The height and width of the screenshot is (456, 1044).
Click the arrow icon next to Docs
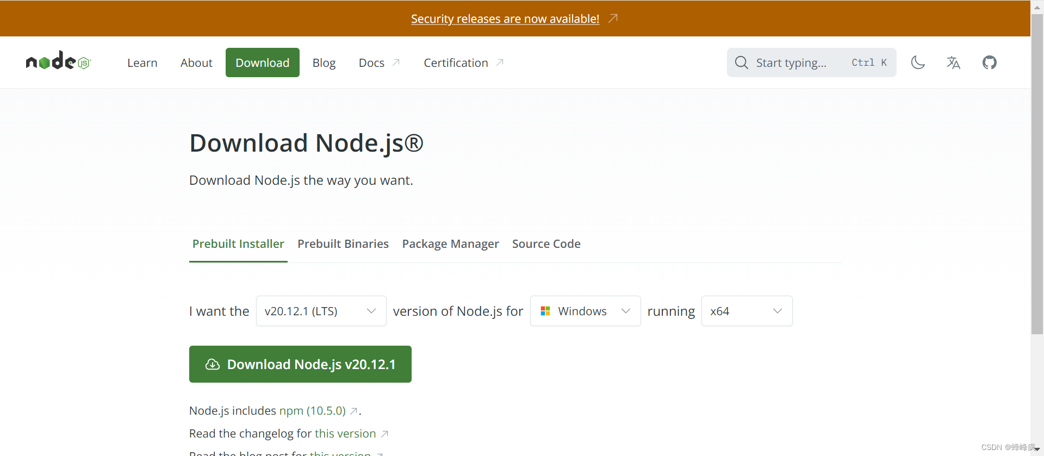396,63
